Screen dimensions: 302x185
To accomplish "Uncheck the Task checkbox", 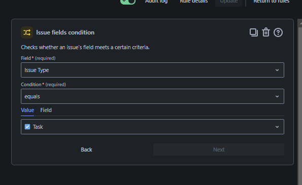I will 27,127.
